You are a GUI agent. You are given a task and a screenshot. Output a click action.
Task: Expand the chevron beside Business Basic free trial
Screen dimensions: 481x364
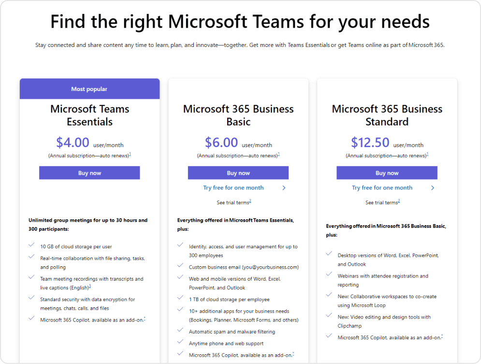click(284, 187)
